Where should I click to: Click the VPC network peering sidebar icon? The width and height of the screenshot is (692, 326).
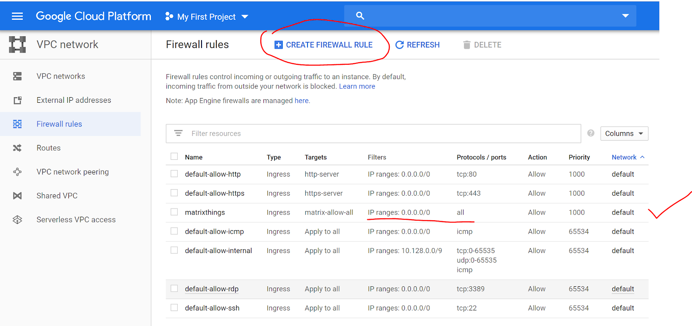click(17, 172)
